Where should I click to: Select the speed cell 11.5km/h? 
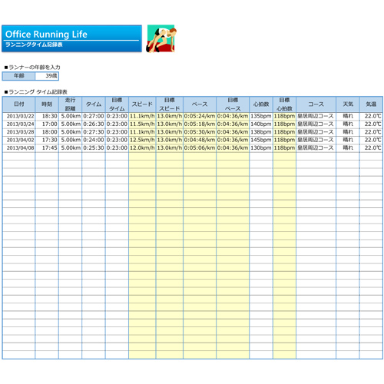[142, 124]
